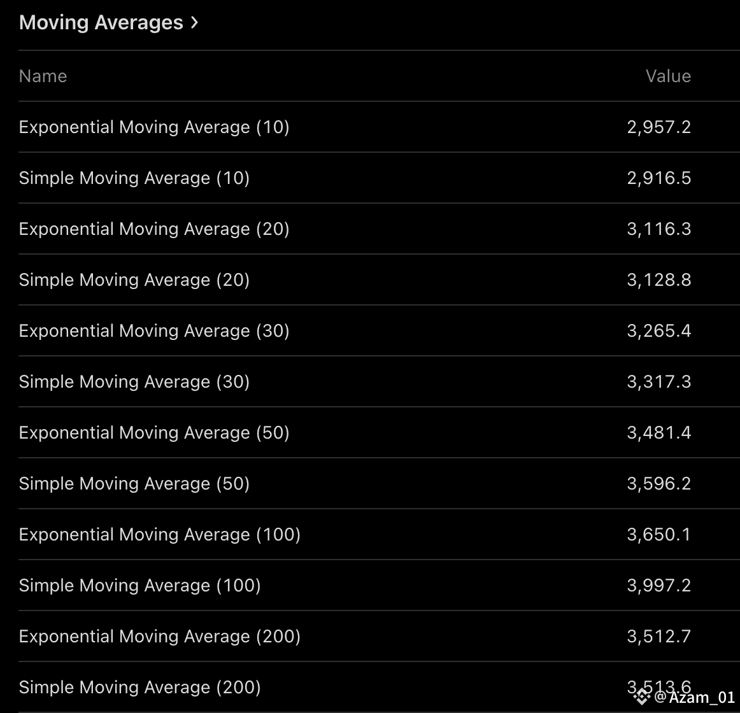Click the @Azam_01 username watermark
This screenshot has height=713, width=740.
point(695,698)
